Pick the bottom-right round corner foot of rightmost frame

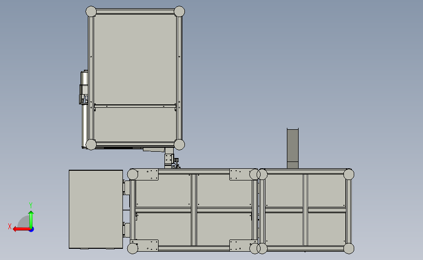pyautogui.click(x=349, y=248)
